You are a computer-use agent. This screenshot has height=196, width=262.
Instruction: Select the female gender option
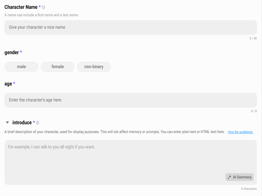click(58, 67)
